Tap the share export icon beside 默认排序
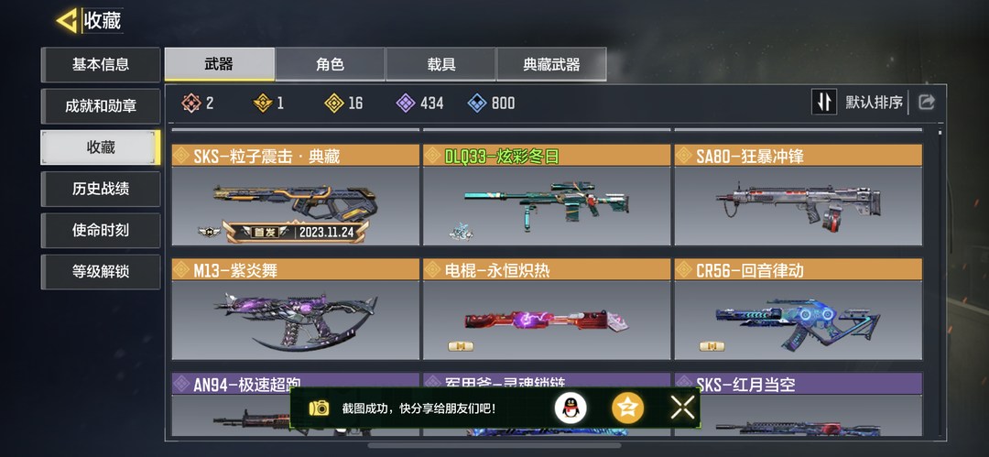This screenshot has height=457, width=989. [926, 103]
